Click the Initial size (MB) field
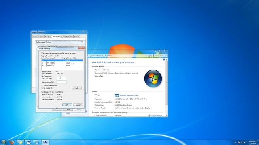The image size is (259, 145). 62,79
